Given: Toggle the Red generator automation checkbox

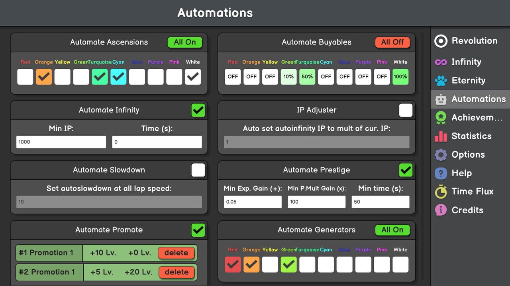Looking at the screenshot, I should click(x=233, y=264).
